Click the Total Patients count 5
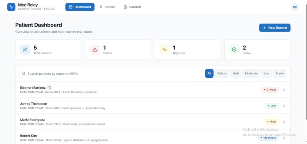 pyautogui.click(x=35, y=47)
